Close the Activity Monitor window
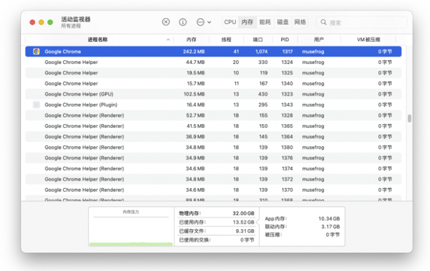The width and height of the screenshot is (430, 271). (x=32, y=22)
